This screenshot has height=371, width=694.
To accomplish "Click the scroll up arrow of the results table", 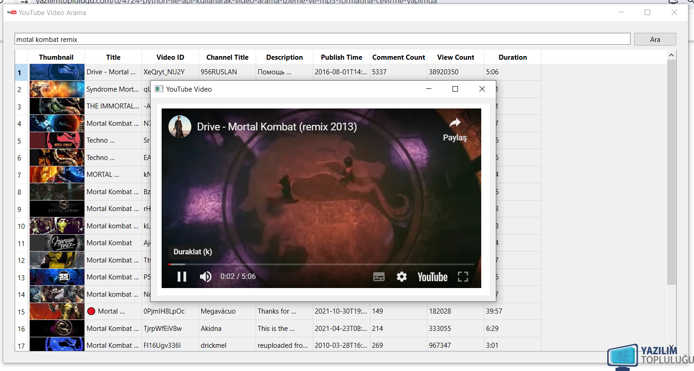I will tap(671, 55).
